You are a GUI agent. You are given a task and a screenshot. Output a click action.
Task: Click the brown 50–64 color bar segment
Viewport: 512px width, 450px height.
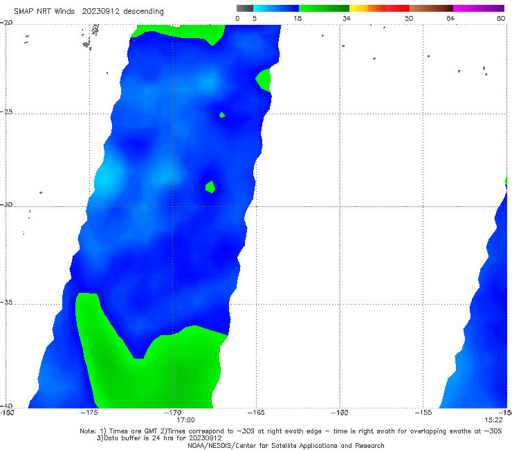coord(431,8)
